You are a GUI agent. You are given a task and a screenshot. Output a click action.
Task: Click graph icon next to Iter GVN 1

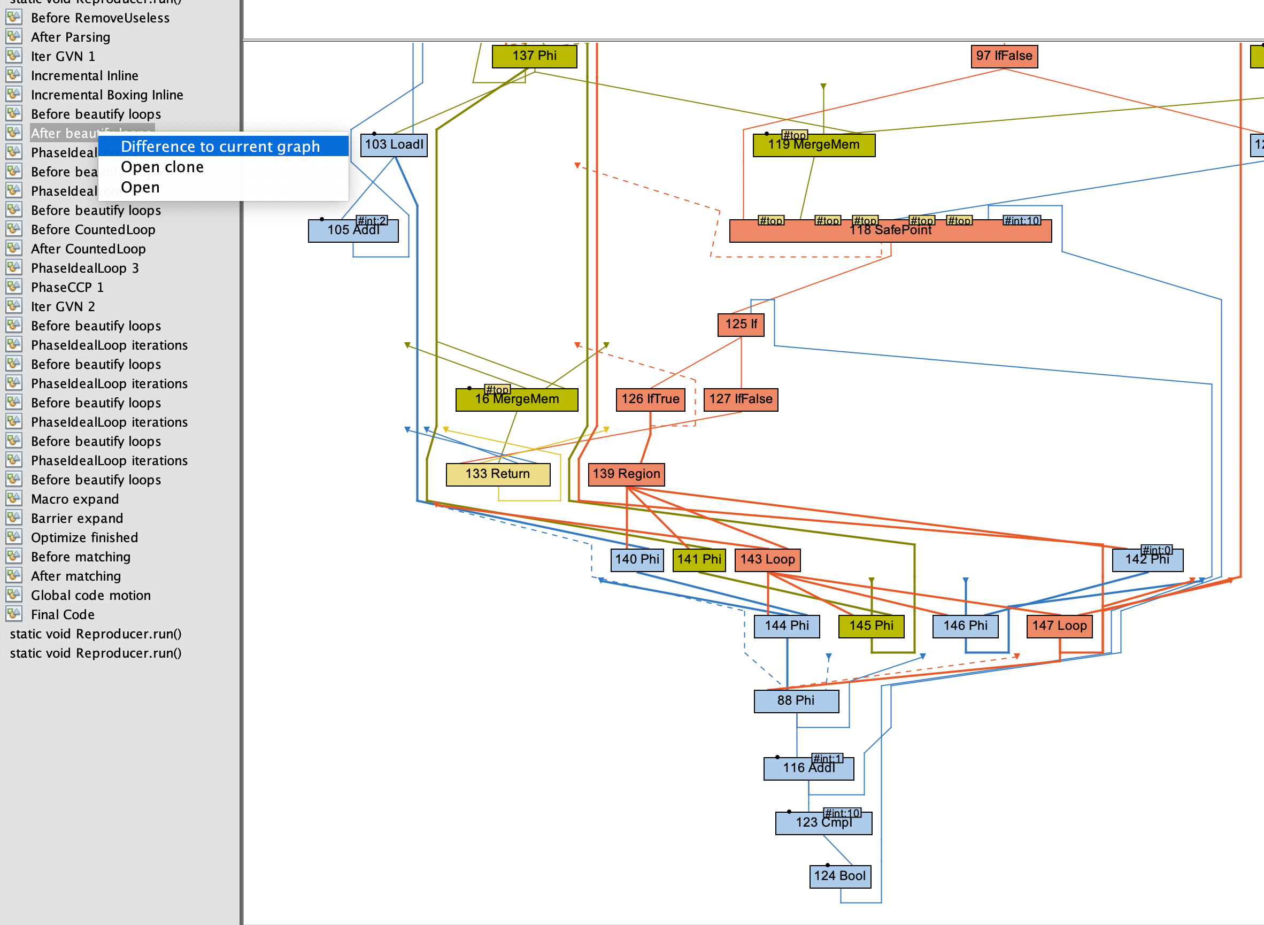13,56
